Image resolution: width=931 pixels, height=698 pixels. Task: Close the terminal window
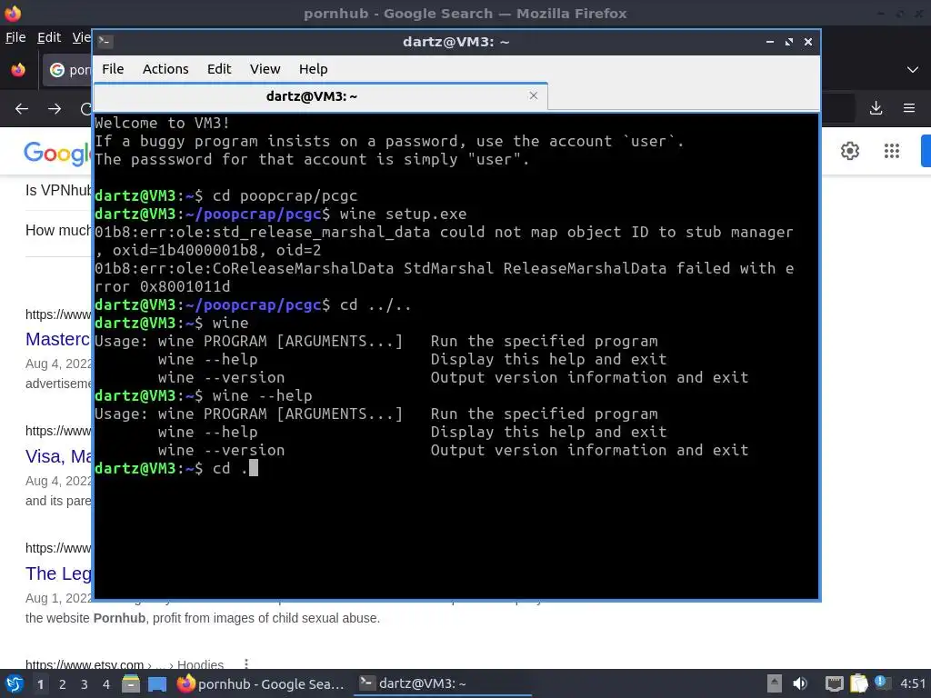coord(808,42)
